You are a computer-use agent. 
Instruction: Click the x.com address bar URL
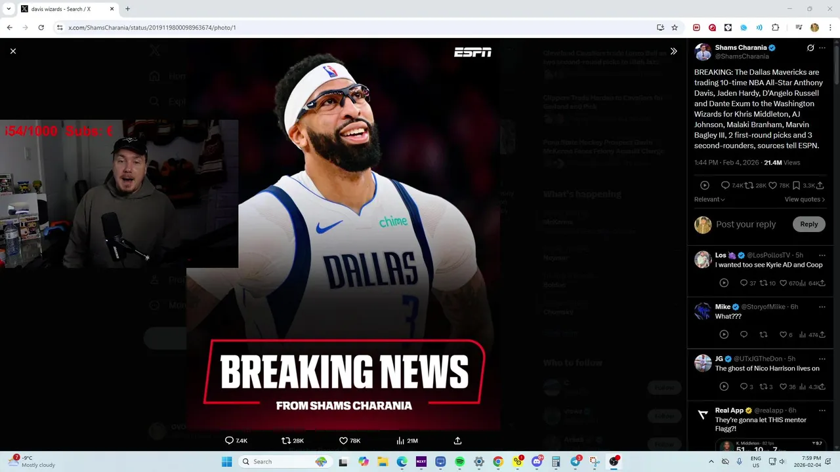(152, 28)
